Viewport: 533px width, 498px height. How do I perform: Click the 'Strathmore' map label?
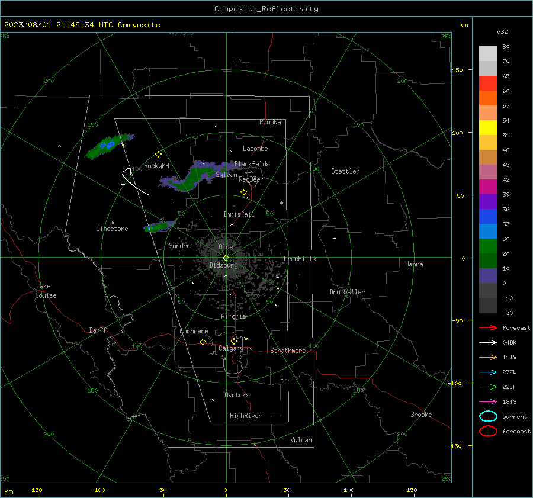288,351
